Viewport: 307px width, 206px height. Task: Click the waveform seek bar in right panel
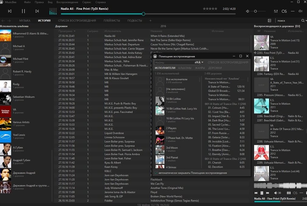pos(280,185)
